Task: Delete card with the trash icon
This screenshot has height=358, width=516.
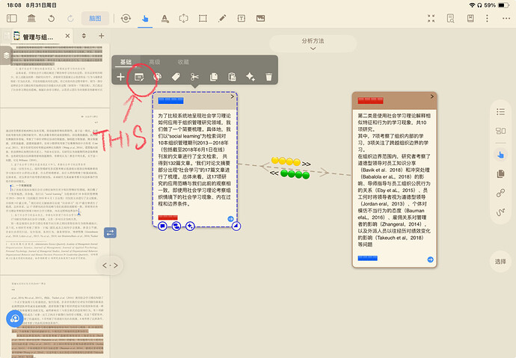Action: pos(269,77)
